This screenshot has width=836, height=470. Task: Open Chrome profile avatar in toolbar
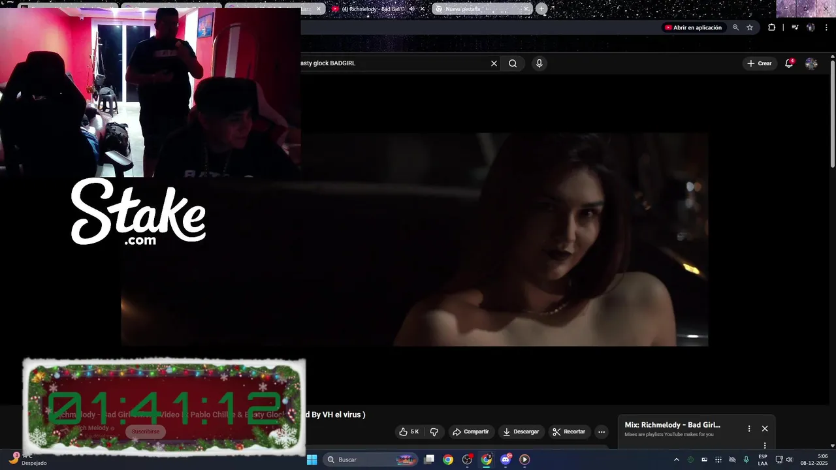(x=811, y=27)
